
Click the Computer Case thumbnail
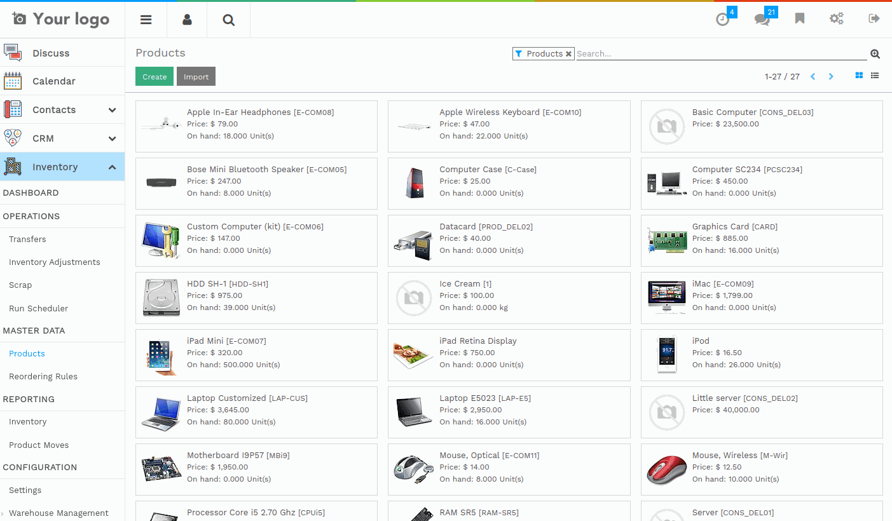point(415,183)
